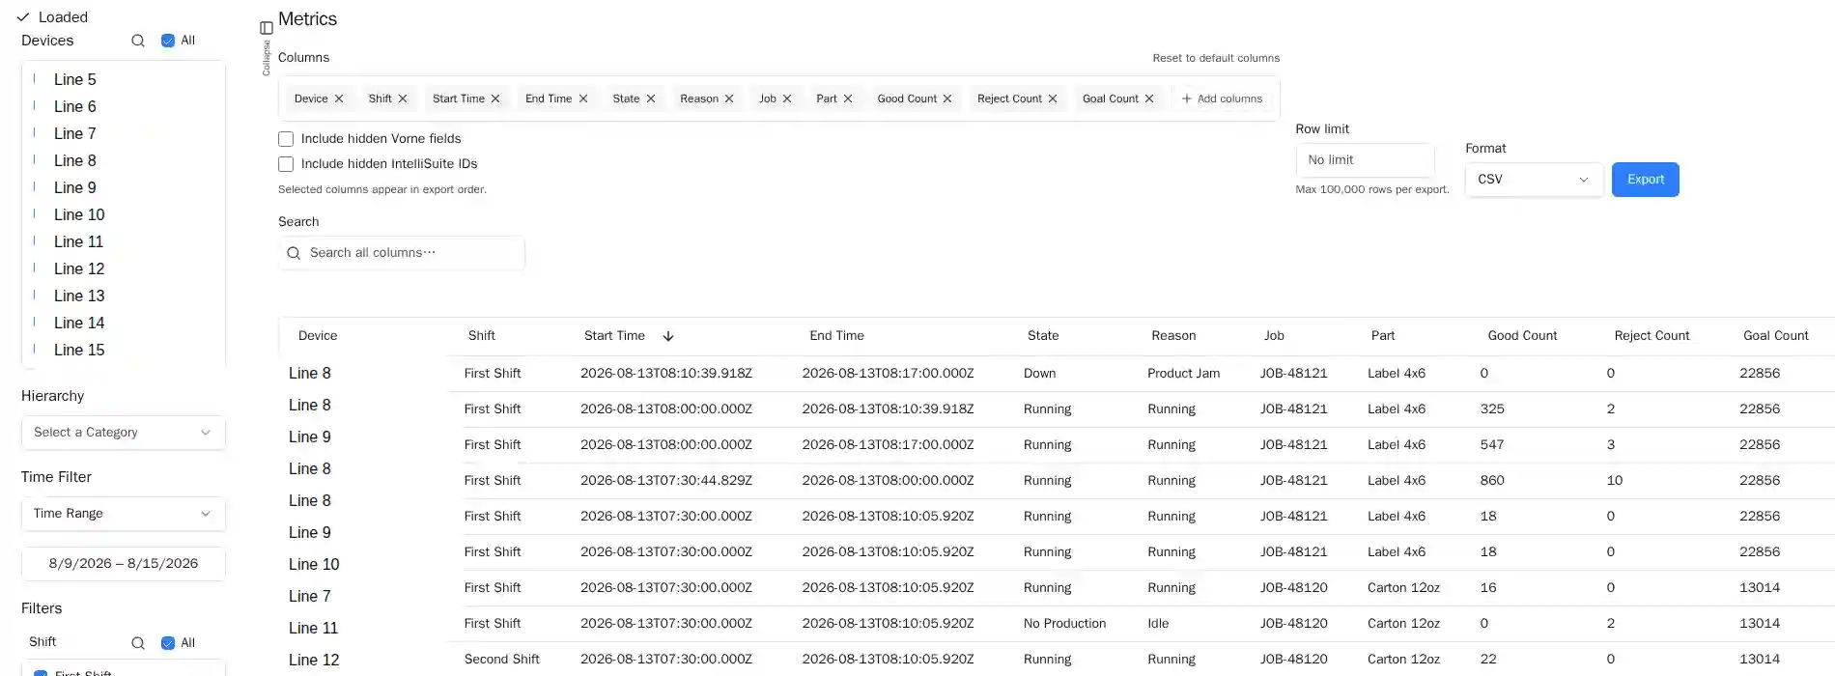1835x676 pixels.
Task: Toggle the Devices All checkbox
Action: [x=168, y=41]
